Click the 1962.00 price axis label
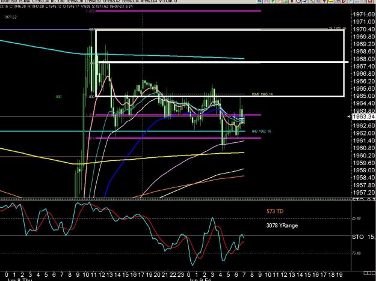The width and height of the screenshot is (376, 281). (364, 133)
